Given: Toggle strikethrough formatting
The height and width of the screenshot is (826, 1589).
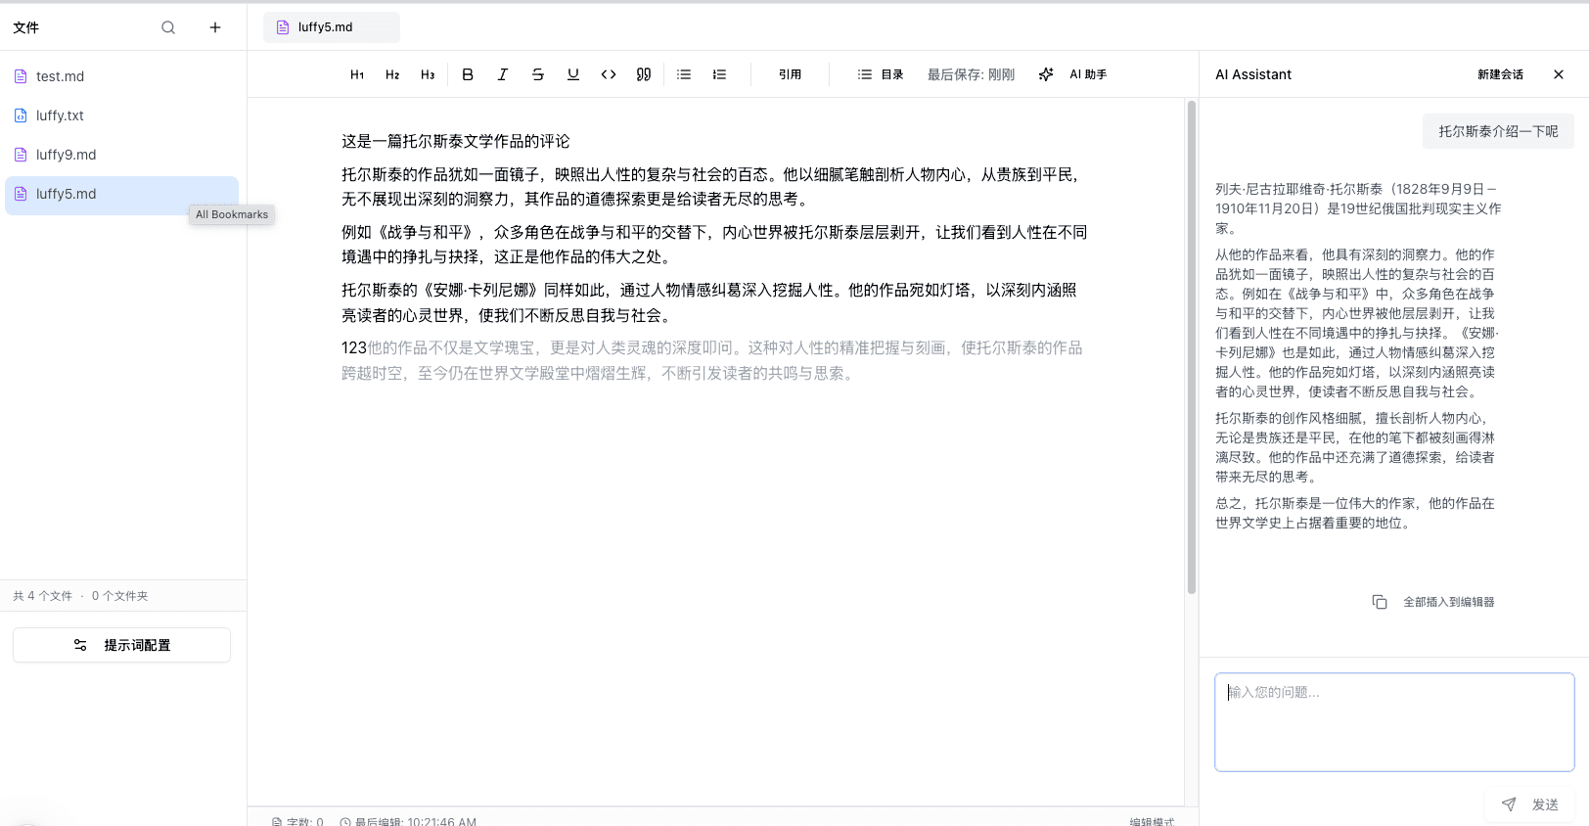Looking at the screenshot, I should pyautogui.click(x=538, y=74).
